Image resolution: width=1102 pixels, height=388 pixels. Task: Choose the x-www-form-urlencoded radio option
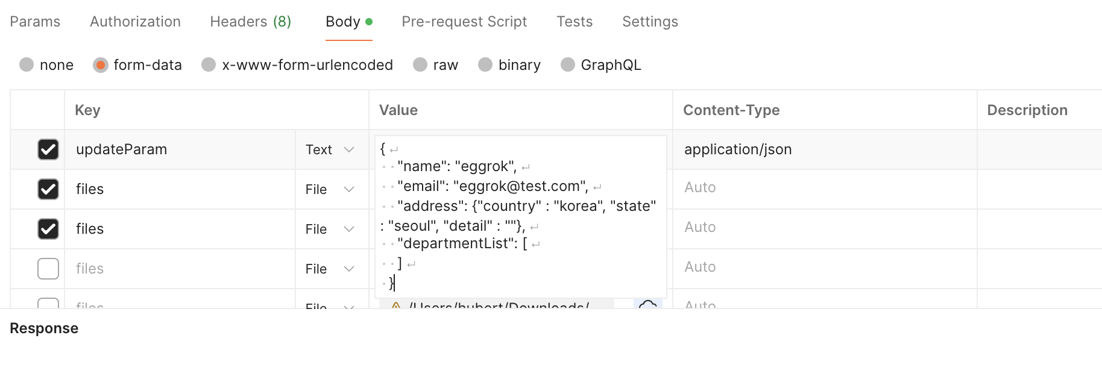point(209,64)
